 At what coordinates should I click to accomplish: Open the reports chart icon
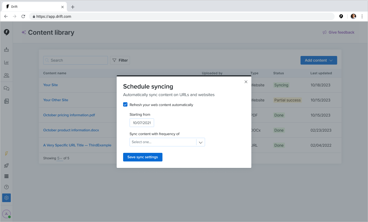click(6, 62)
